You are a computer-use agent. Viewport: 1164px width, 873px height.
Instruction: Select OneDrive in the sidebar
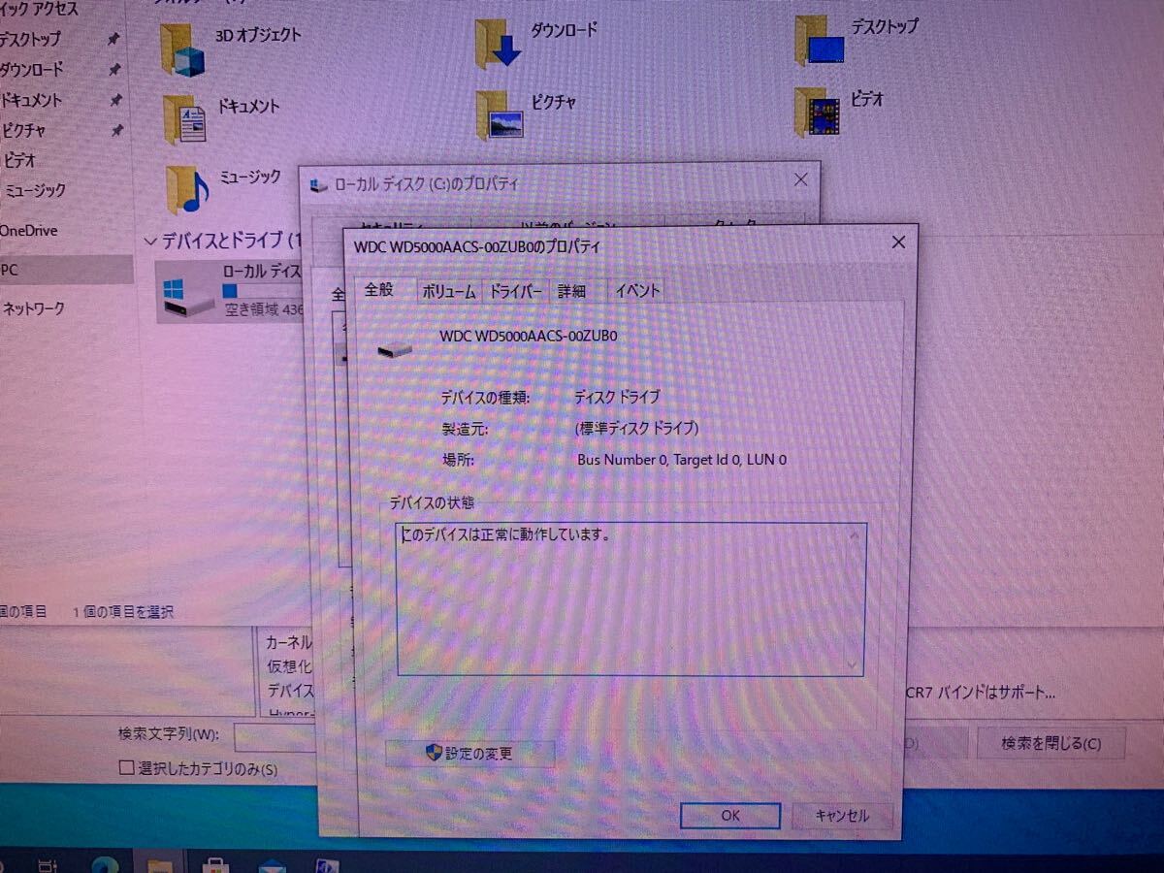28,231
